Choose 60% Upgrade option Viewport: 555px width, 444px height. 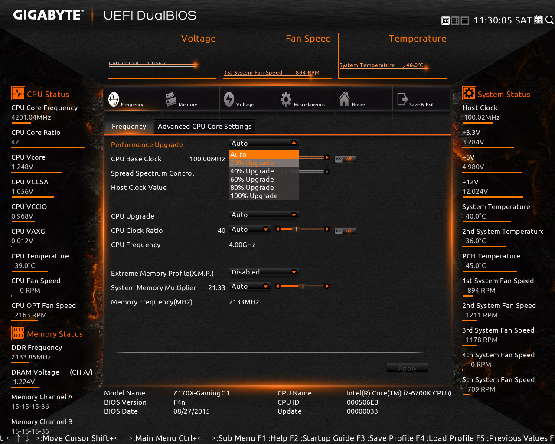[x=264, y=180]
